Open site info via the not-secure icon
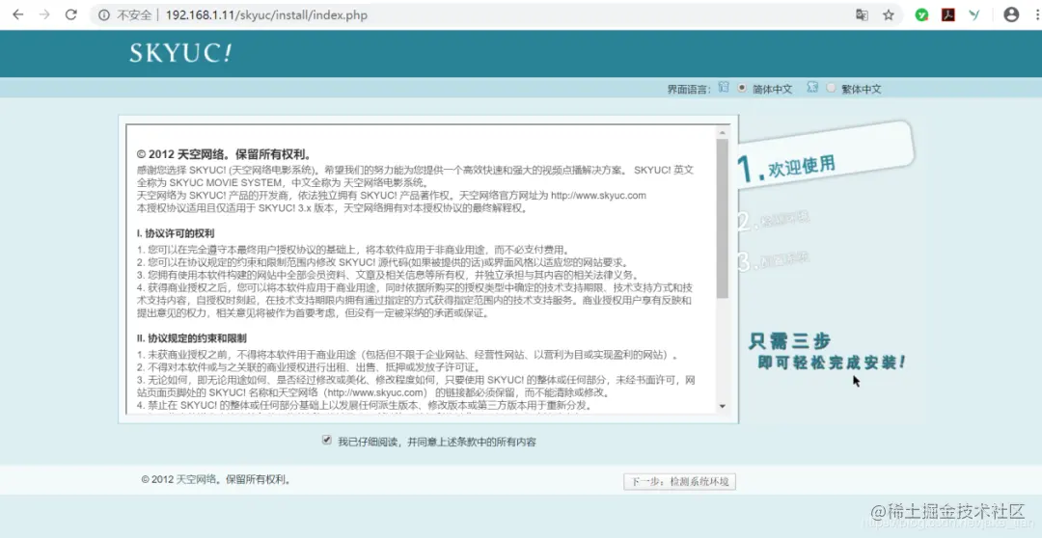1042x538 pixels. pyautogui.click(x=104, y=14)
